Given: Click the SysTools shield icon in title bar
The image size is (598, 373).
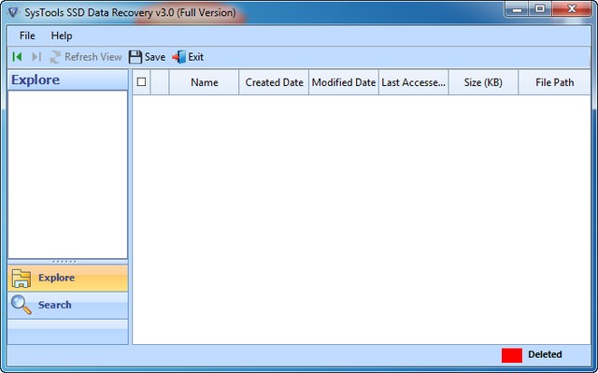Looking at the screenshot, I should (13, 12).
